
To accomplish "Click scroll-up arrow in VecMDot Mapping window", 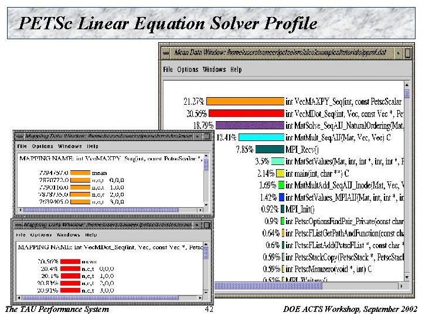I will coord(206,244).
